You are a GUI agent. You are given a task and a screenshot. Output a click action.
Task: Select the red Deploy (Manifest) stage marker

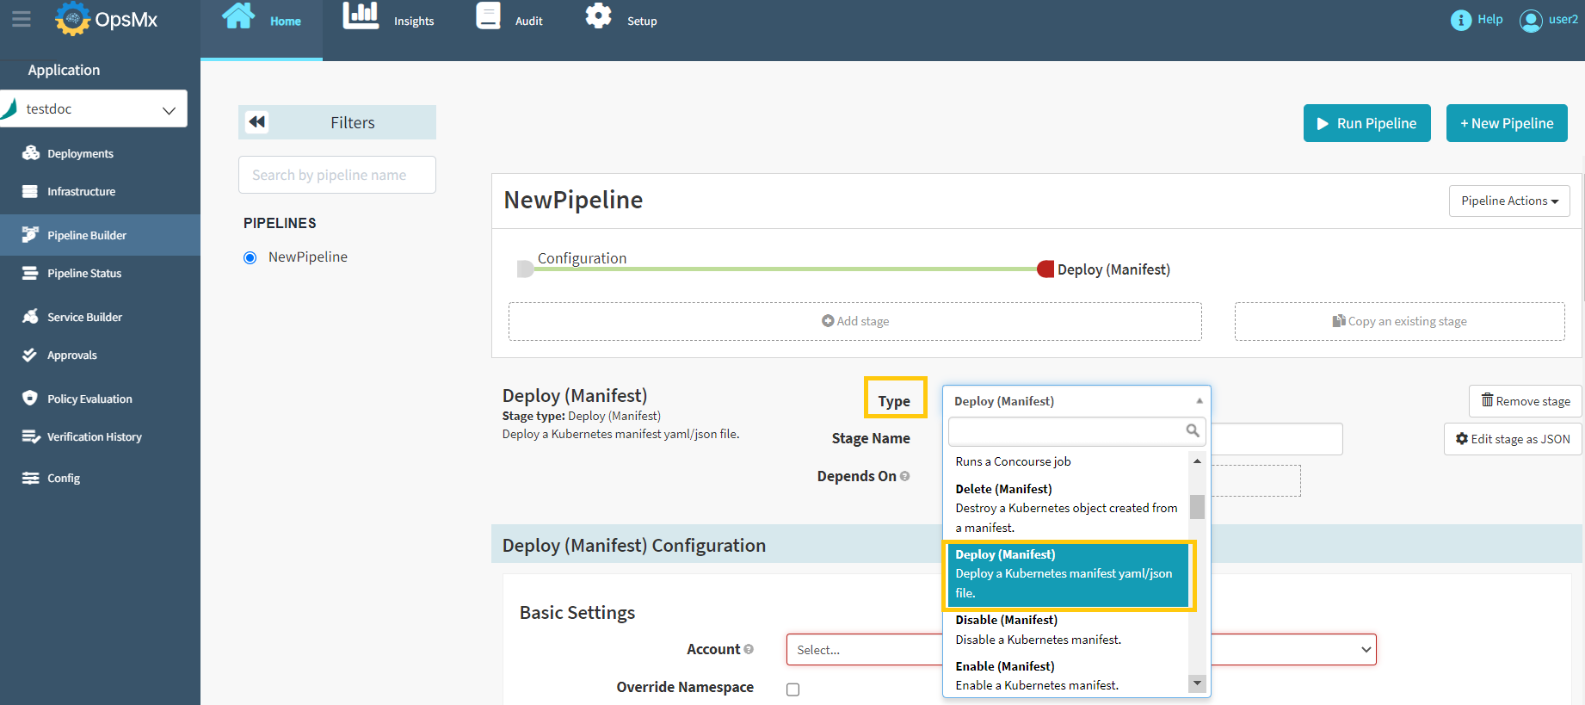click(x=1045, y=269)
